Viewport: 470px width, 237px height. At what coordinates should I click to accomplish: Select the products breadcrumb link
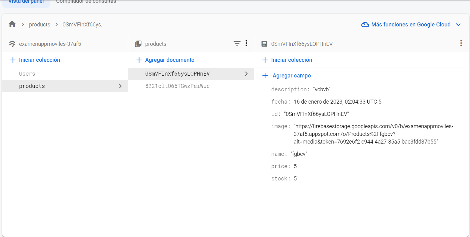(40, 24)
